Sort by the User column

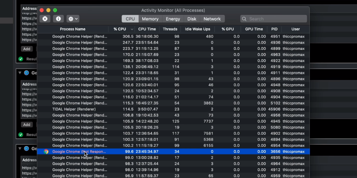(x=296, y=29)
